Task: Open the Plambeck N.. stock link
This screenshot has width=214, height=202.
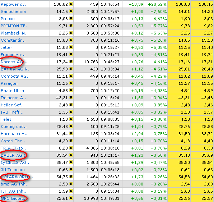Action: pyautogui.click(x=14, y=33)
